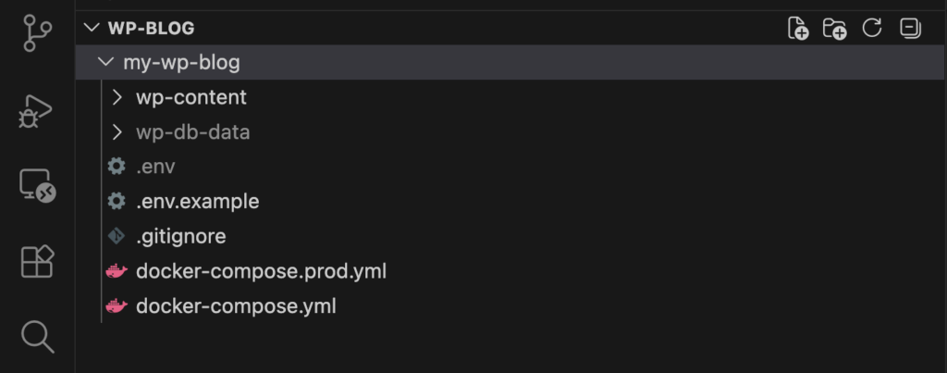Open the .env.example file

click(x=197, y=201)
